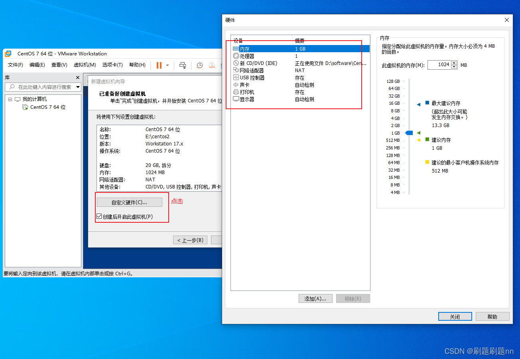Click the 上一步(B) back button
The width and height of the screenshot is (520, 359).
(x=190, y=240)
